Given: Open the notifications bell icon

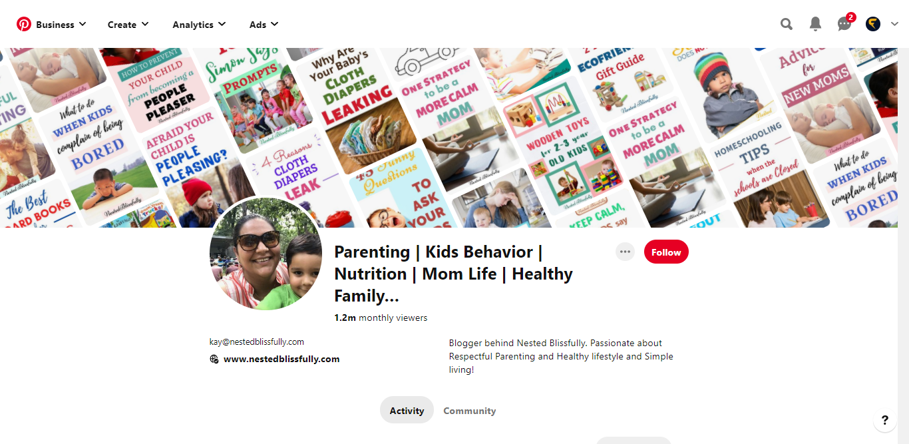Looking at the screenshot, I should tap(815, 25).
